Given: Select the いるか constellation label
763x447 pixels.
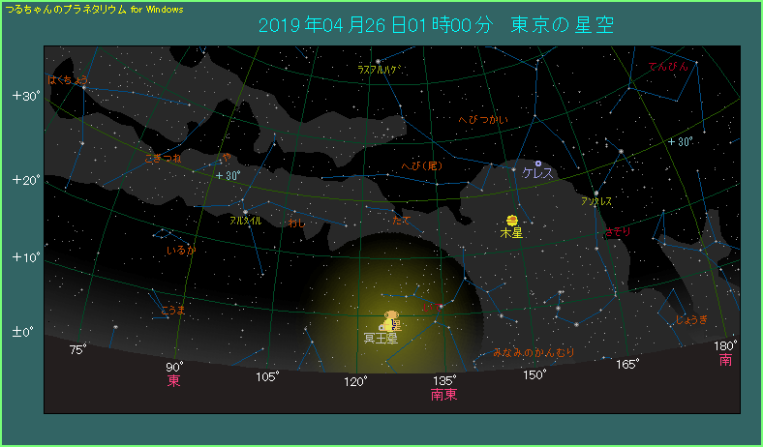Looking at the screenshot, I should (181, 251).
